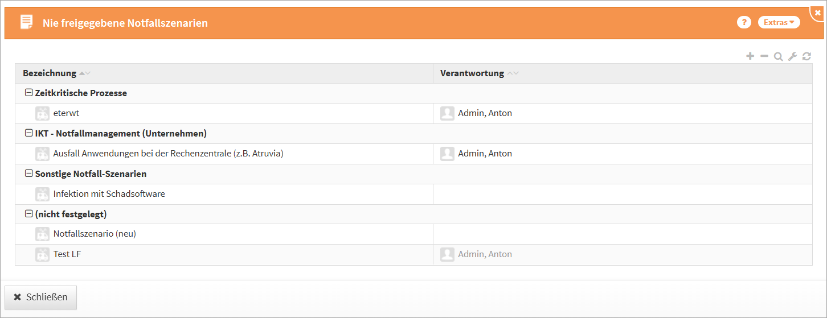Collapse IKT - Notfallmanagement group
827x318 pixels.
[28, 133]
